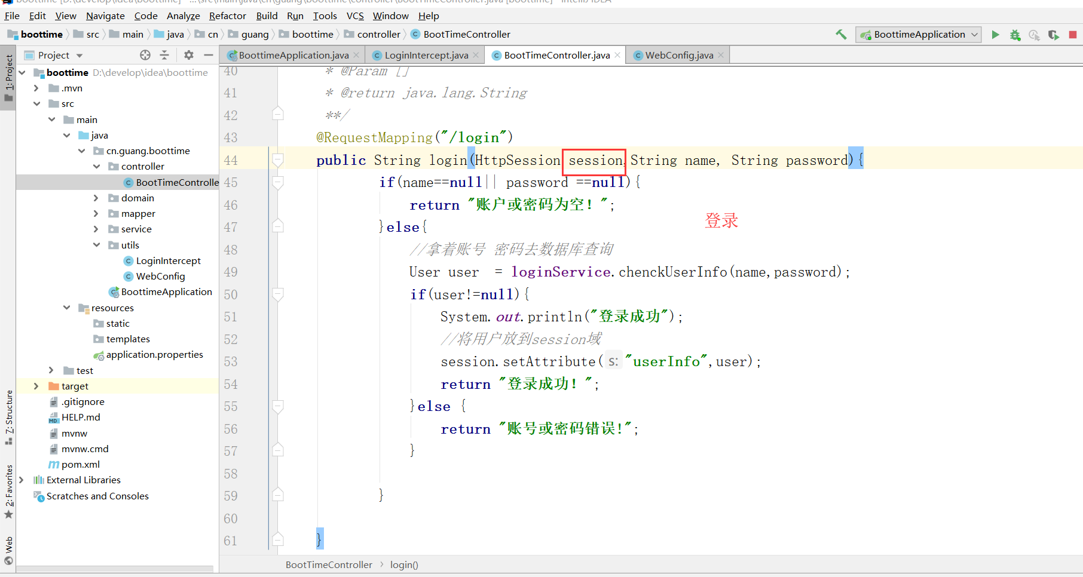Open the BoottimeApplication run configuration dropdown
Viewport: 1083px width, 577px height.
click(919, 35)
